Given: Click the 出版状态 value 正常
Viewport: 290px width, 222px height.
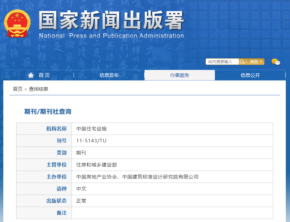Looking at the screenshot, I should click(81, 201).
